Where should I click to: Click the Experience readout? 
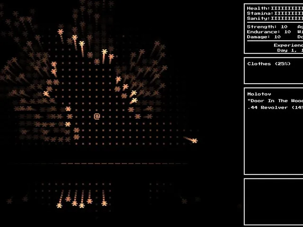(x=288, y=45)
